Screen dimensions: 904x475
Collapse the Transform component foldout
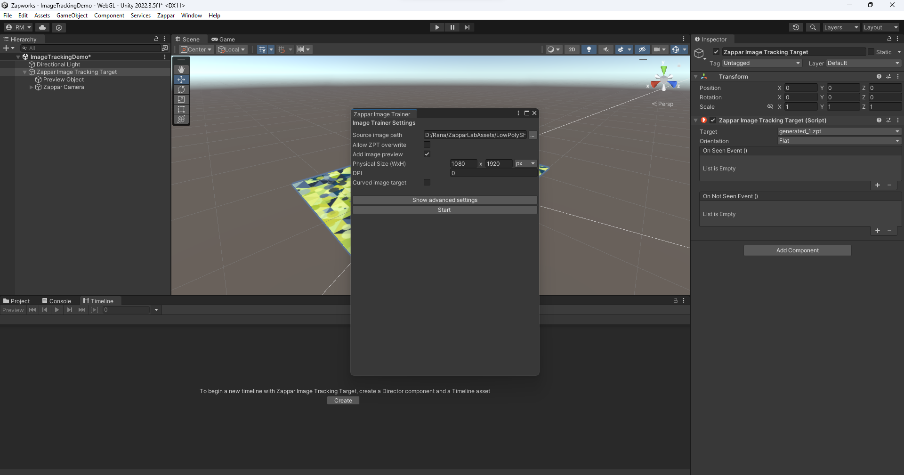point(696,76)
